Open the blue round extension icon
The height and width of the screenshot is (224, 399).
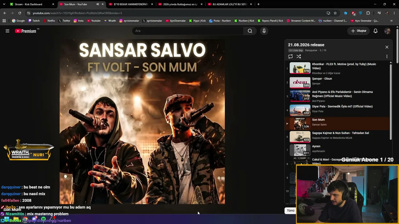(345, 13)
